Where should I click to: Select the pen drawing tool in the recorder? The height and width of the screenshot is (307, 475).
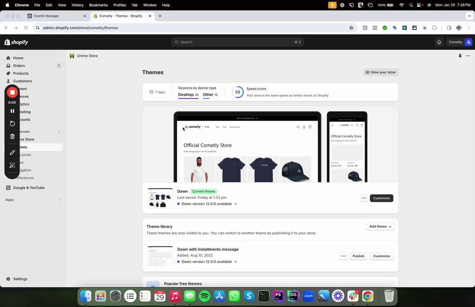click(12, 153)
